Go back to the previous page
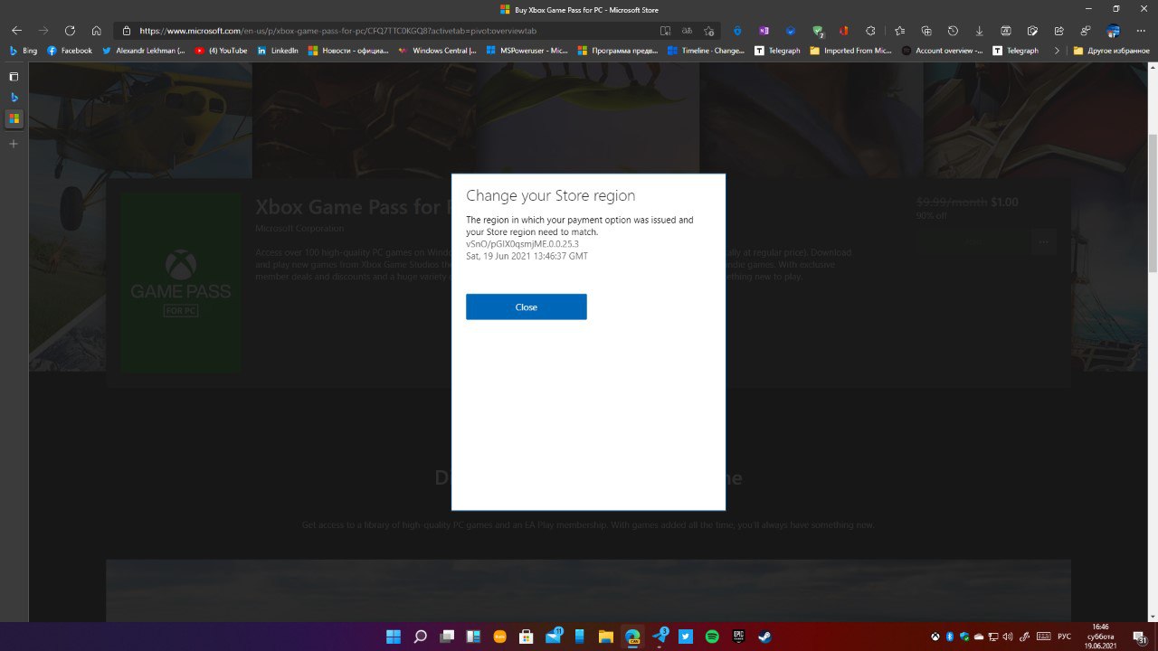Screen dimensions: 1158x651 pyautogui.click(x=16, y=30)
